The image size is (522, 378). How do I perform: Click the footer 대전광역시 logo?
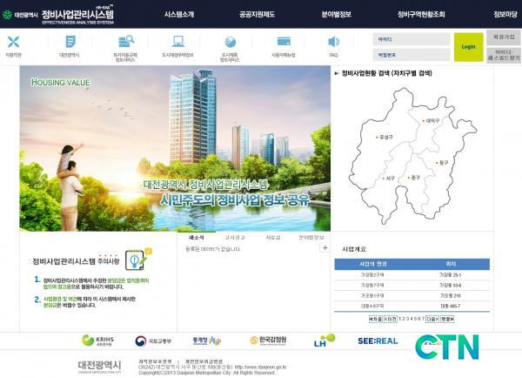click(100, 367)
